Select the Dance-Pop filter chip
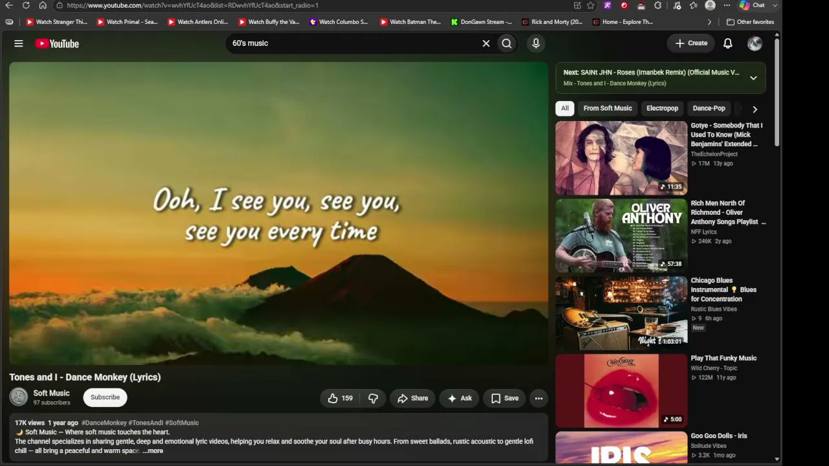The width and height of the screenshot is (829, 466). [709, 108]
